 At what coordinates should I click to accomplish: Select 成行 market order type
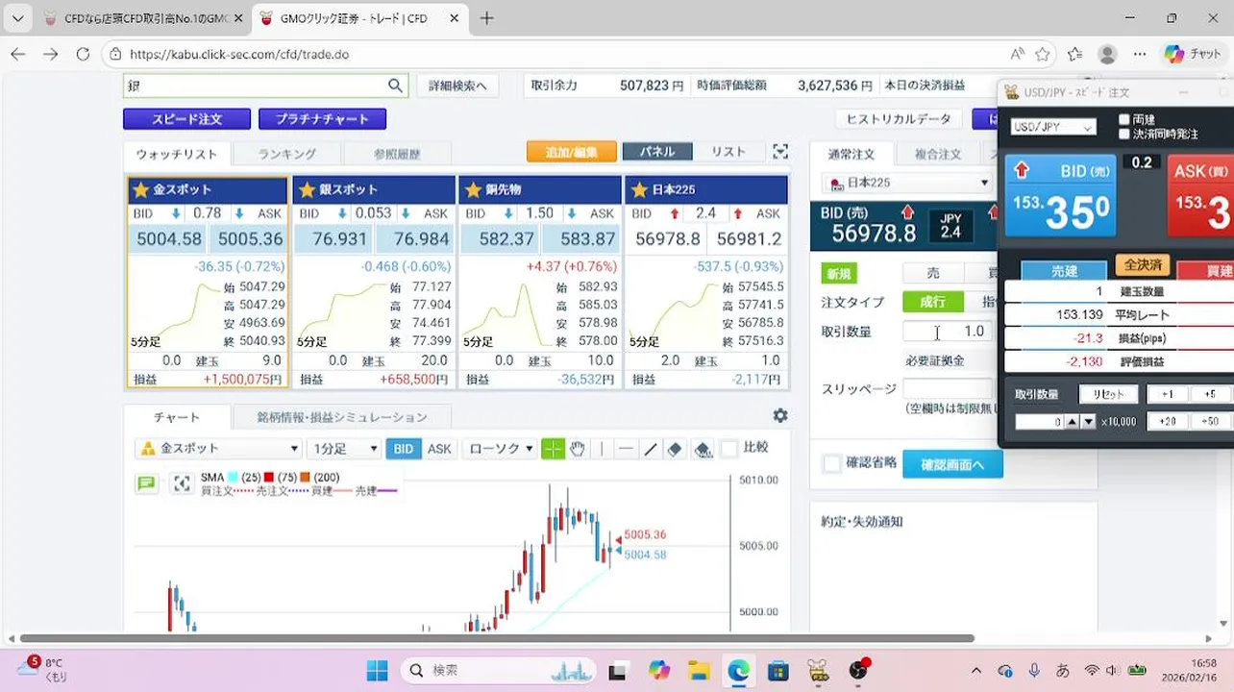pos(933,302)
